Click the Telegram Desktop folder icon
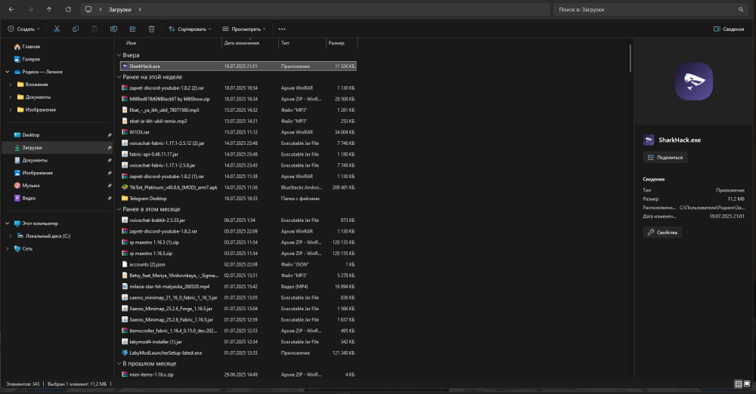This screenshot has height=394, width=756. [x=125, y=199]
